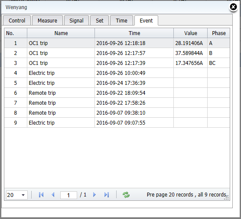Select the OC1 trip row with phase BC
Image resolution: width=241 pixels, height=219 pixels.
(117, 63)
